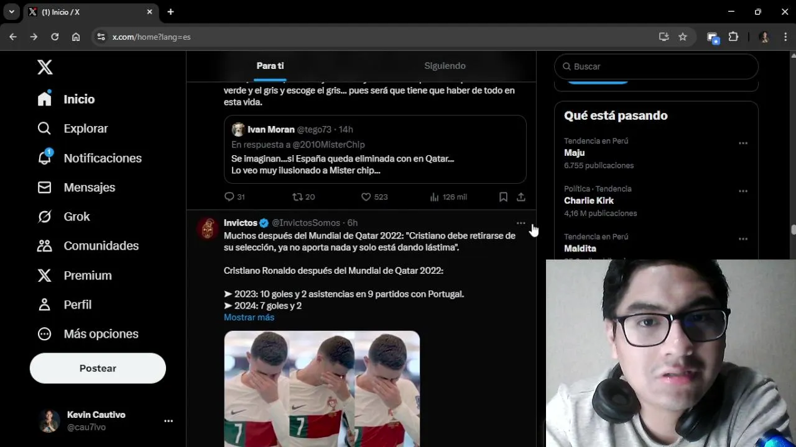The image size is (796, 447).
Task: Open Comunidades people icon
Action: 44,246
